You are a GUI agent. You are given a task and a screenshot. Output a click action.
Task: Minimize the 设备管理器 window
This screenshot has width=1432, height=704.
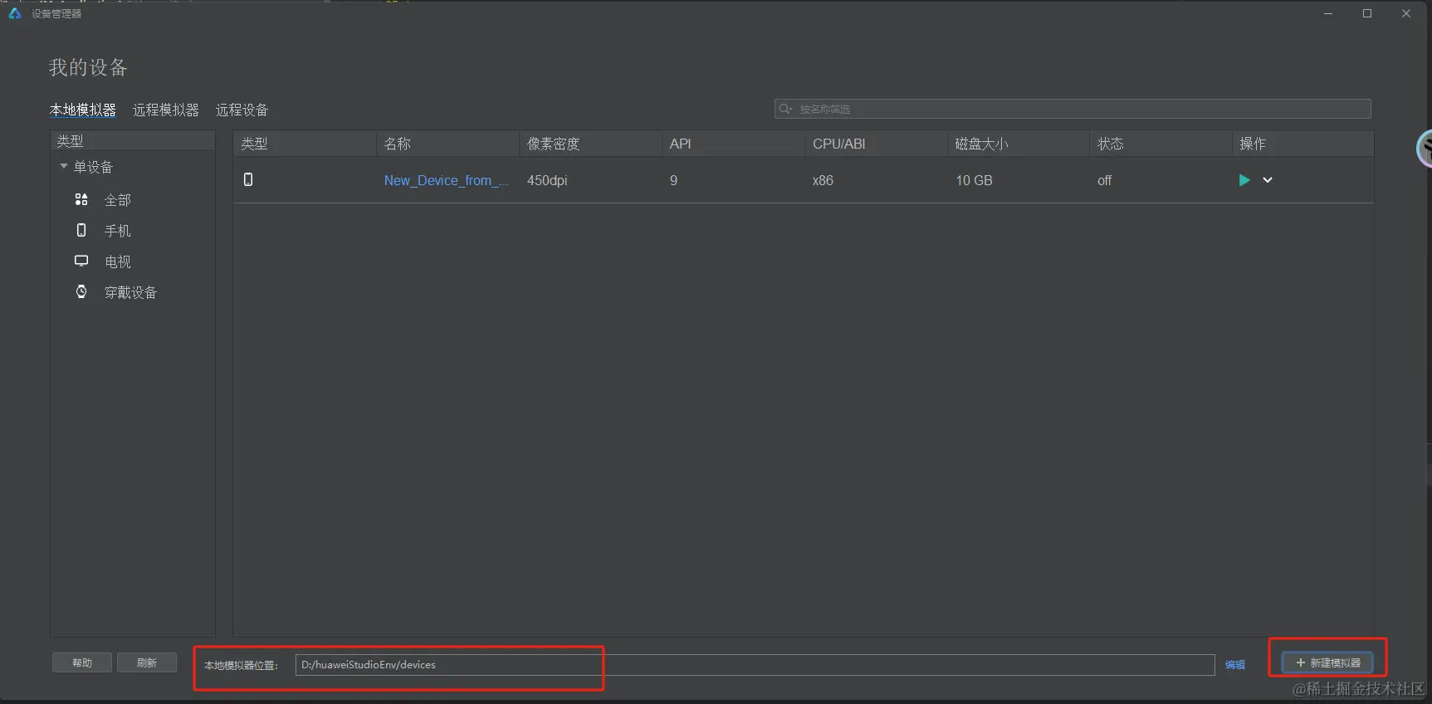(1328, 13)
